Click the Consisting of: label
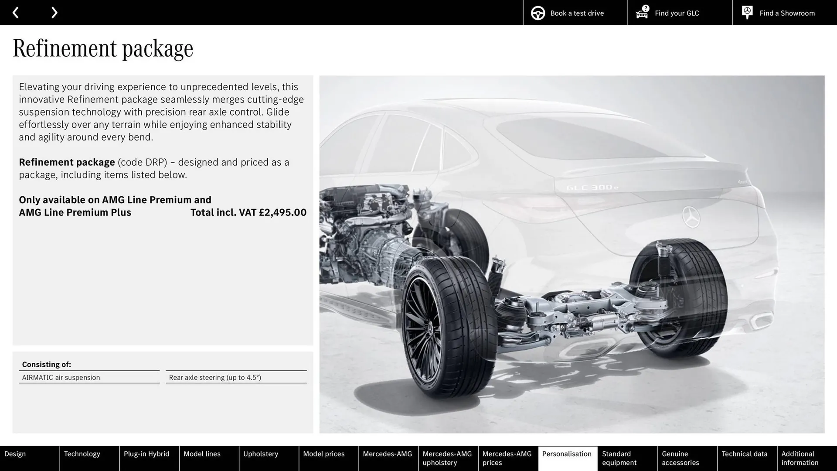Image resolution: width=837 pixels, height=471 pixels. click(x=46, y=364)
